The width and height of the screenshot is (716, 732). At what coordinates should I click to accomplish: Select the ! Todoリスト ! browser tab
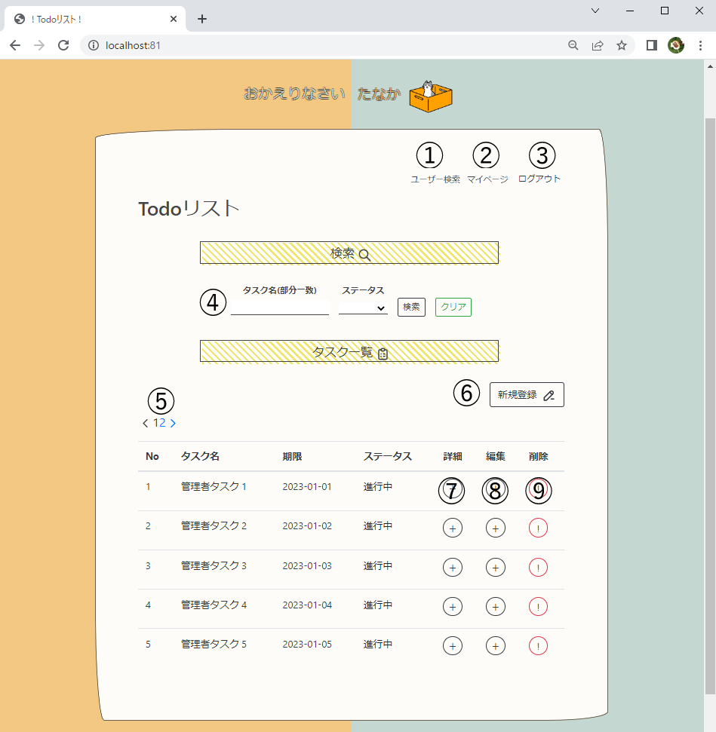point(95,19)
